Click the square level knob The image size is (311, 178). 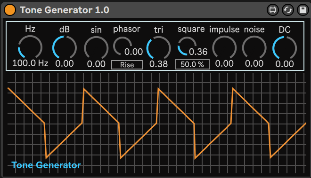[187, 46]
